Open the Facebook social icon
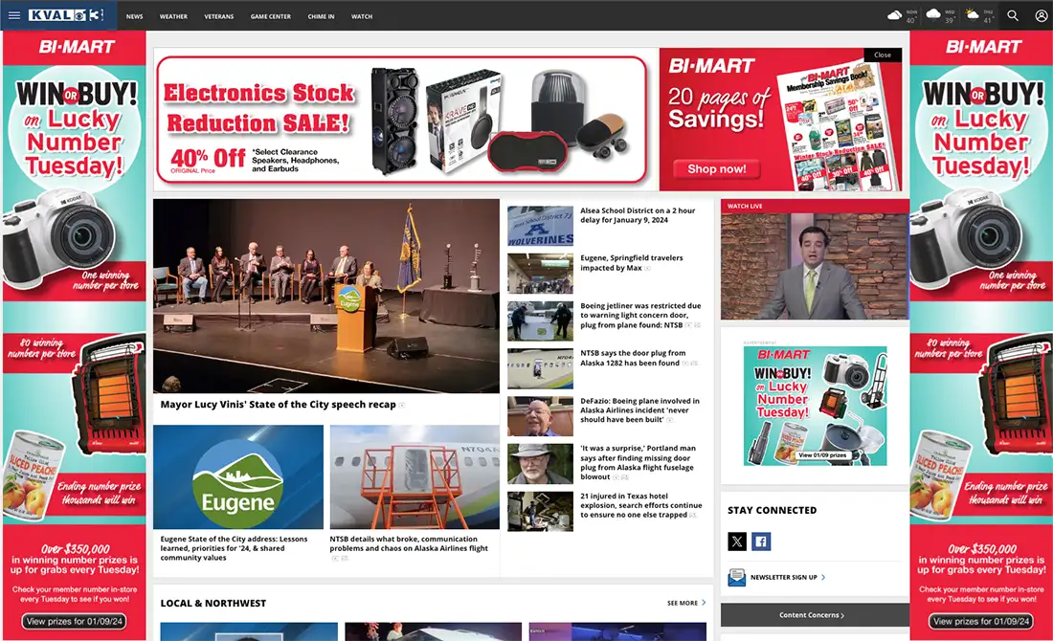Screen dimensions: 1053x641 (761, 542)
